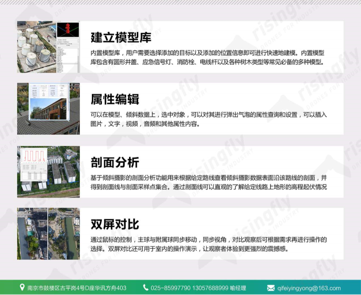Open the 剖面分析 profile chart thumbnail

[x=48, y=171]
